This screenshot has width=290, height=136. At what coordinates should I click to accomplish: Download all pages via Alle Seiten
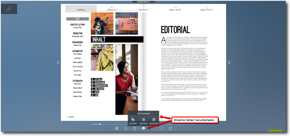tap(133, 121)
